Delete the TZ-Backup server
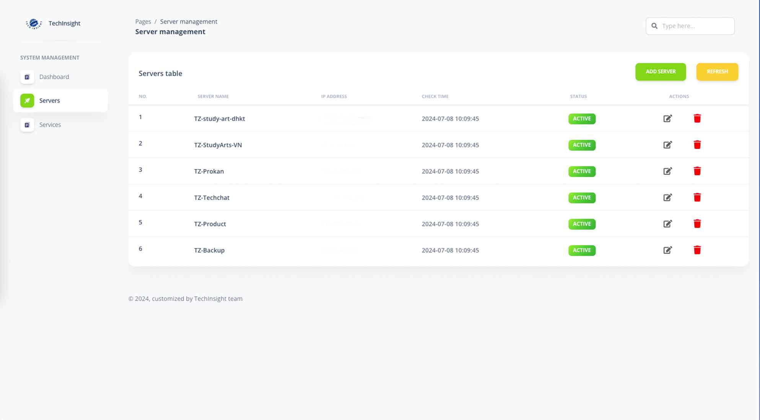 click(x=697, y=250)
